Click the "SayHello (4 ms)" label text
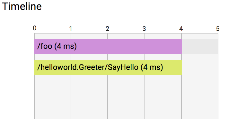 pyautogui.click(x=136, y=68)
